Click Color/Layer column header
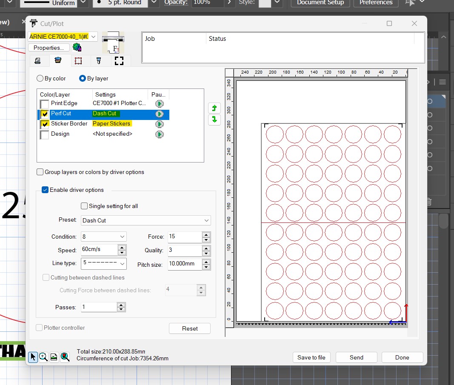 55,95
